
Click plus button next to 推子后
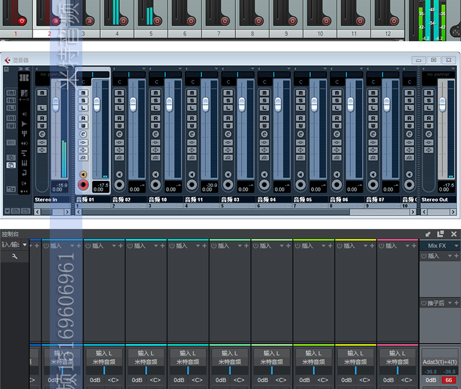(456, 303)
